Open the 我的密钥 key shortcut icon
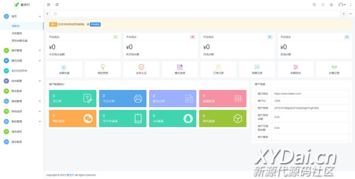355x179 pixels. 103,67
